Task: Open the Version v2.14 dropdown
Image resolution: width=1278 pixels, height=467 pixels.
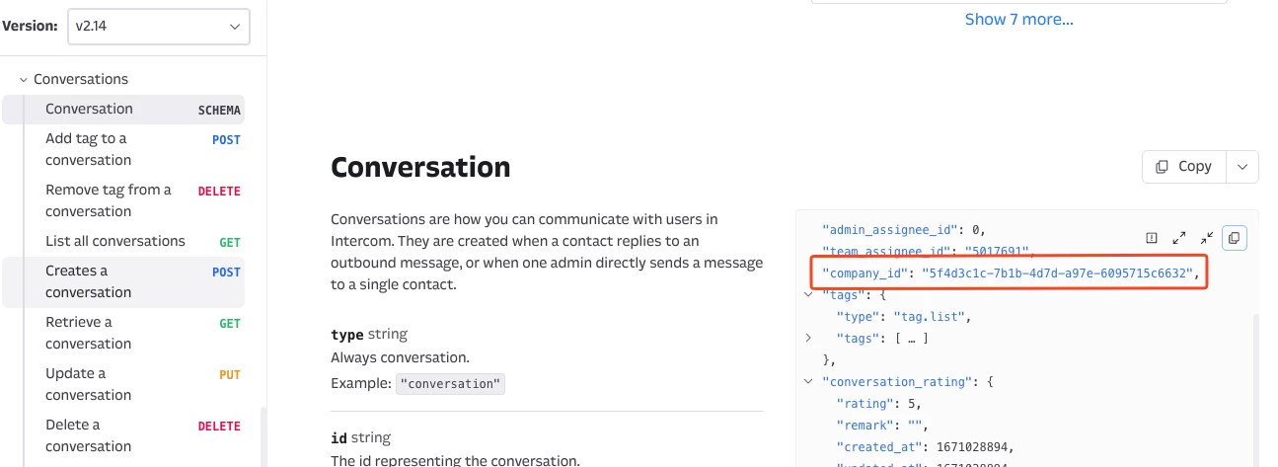Action: pyautogui.click(x=158, y=28)
